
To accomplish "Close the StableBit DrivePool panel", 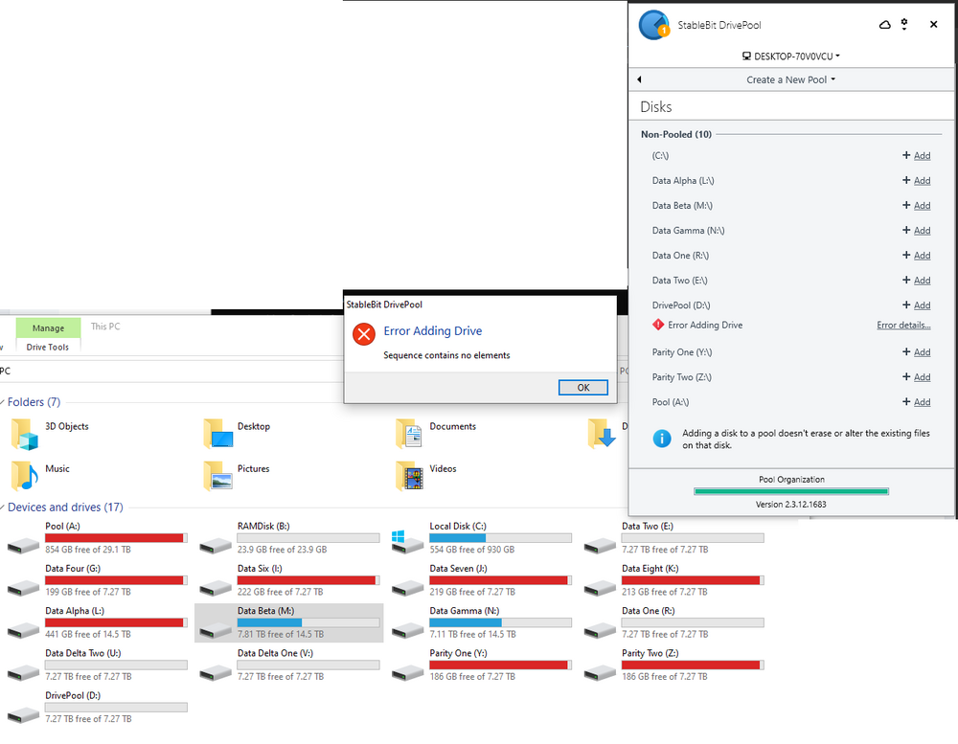I will coord(933,25).
